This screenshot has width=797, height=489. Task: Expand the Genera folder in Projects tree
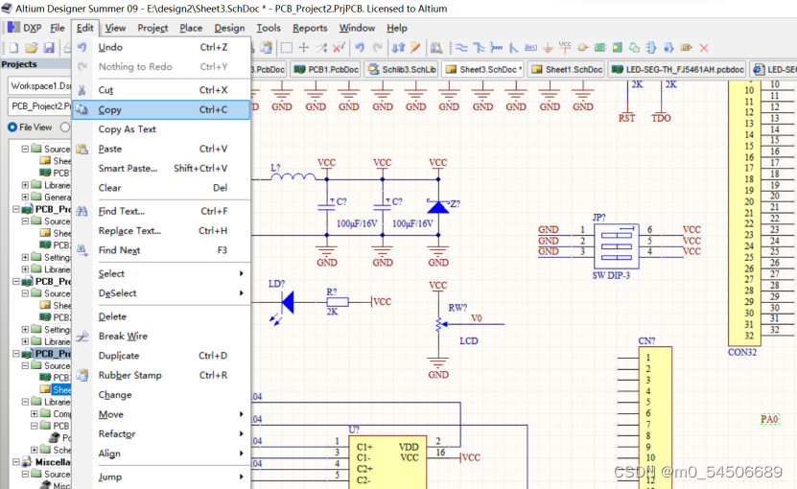(x=25, y=197)
